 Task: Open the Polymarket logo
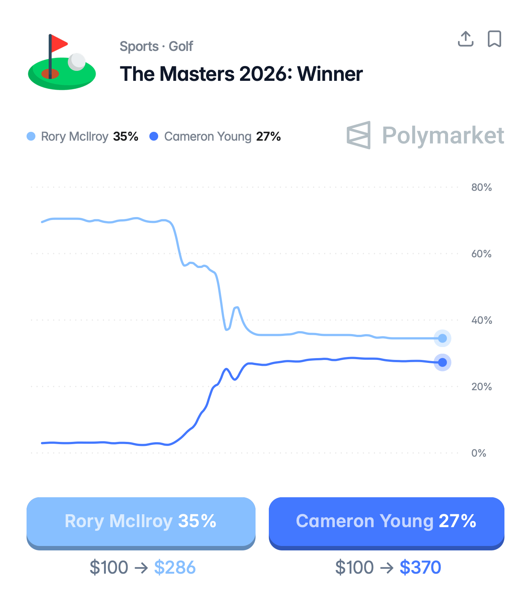pos(425,135)
